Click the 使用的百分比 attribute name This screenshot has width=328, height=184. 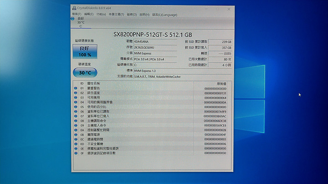[97, 107]
